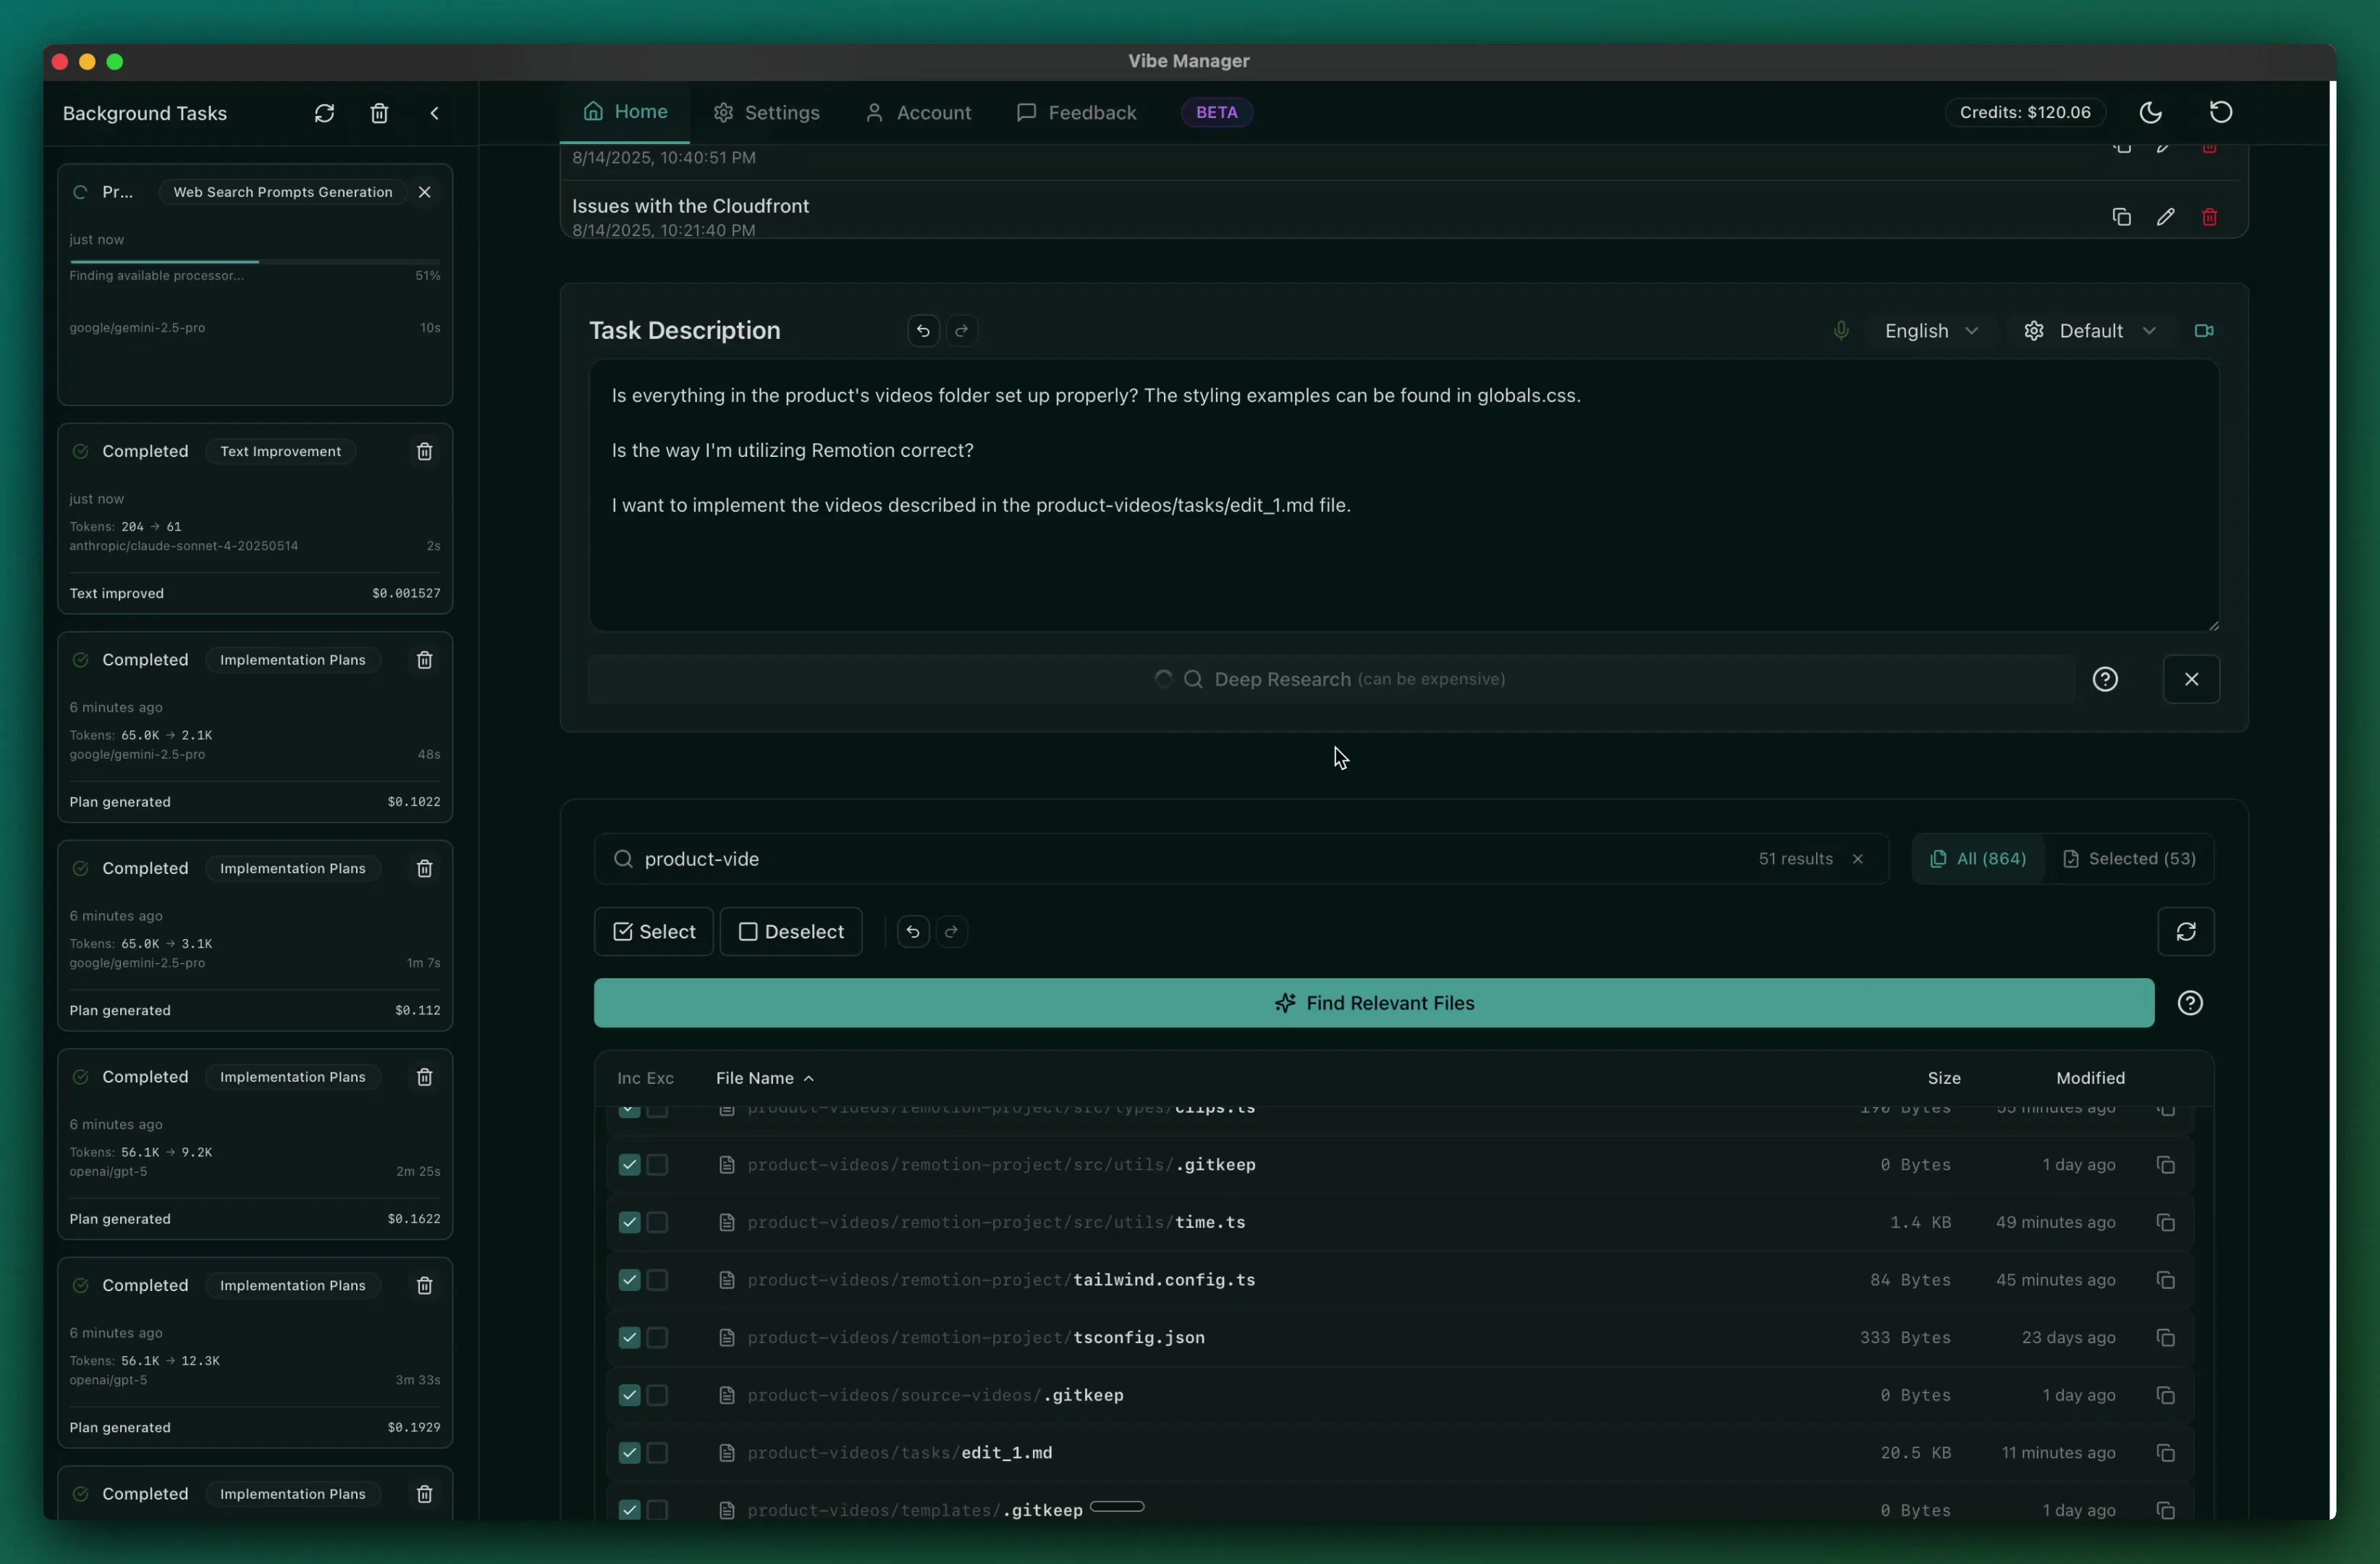Open help for Find Relevant Files
This screenshot has height=1564, width=2380.
pyautogui.click(x=2190, y=1003)
